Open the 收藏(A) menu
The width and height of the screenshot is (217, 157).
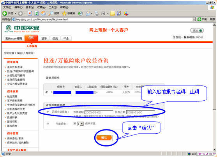click(41, 7)
